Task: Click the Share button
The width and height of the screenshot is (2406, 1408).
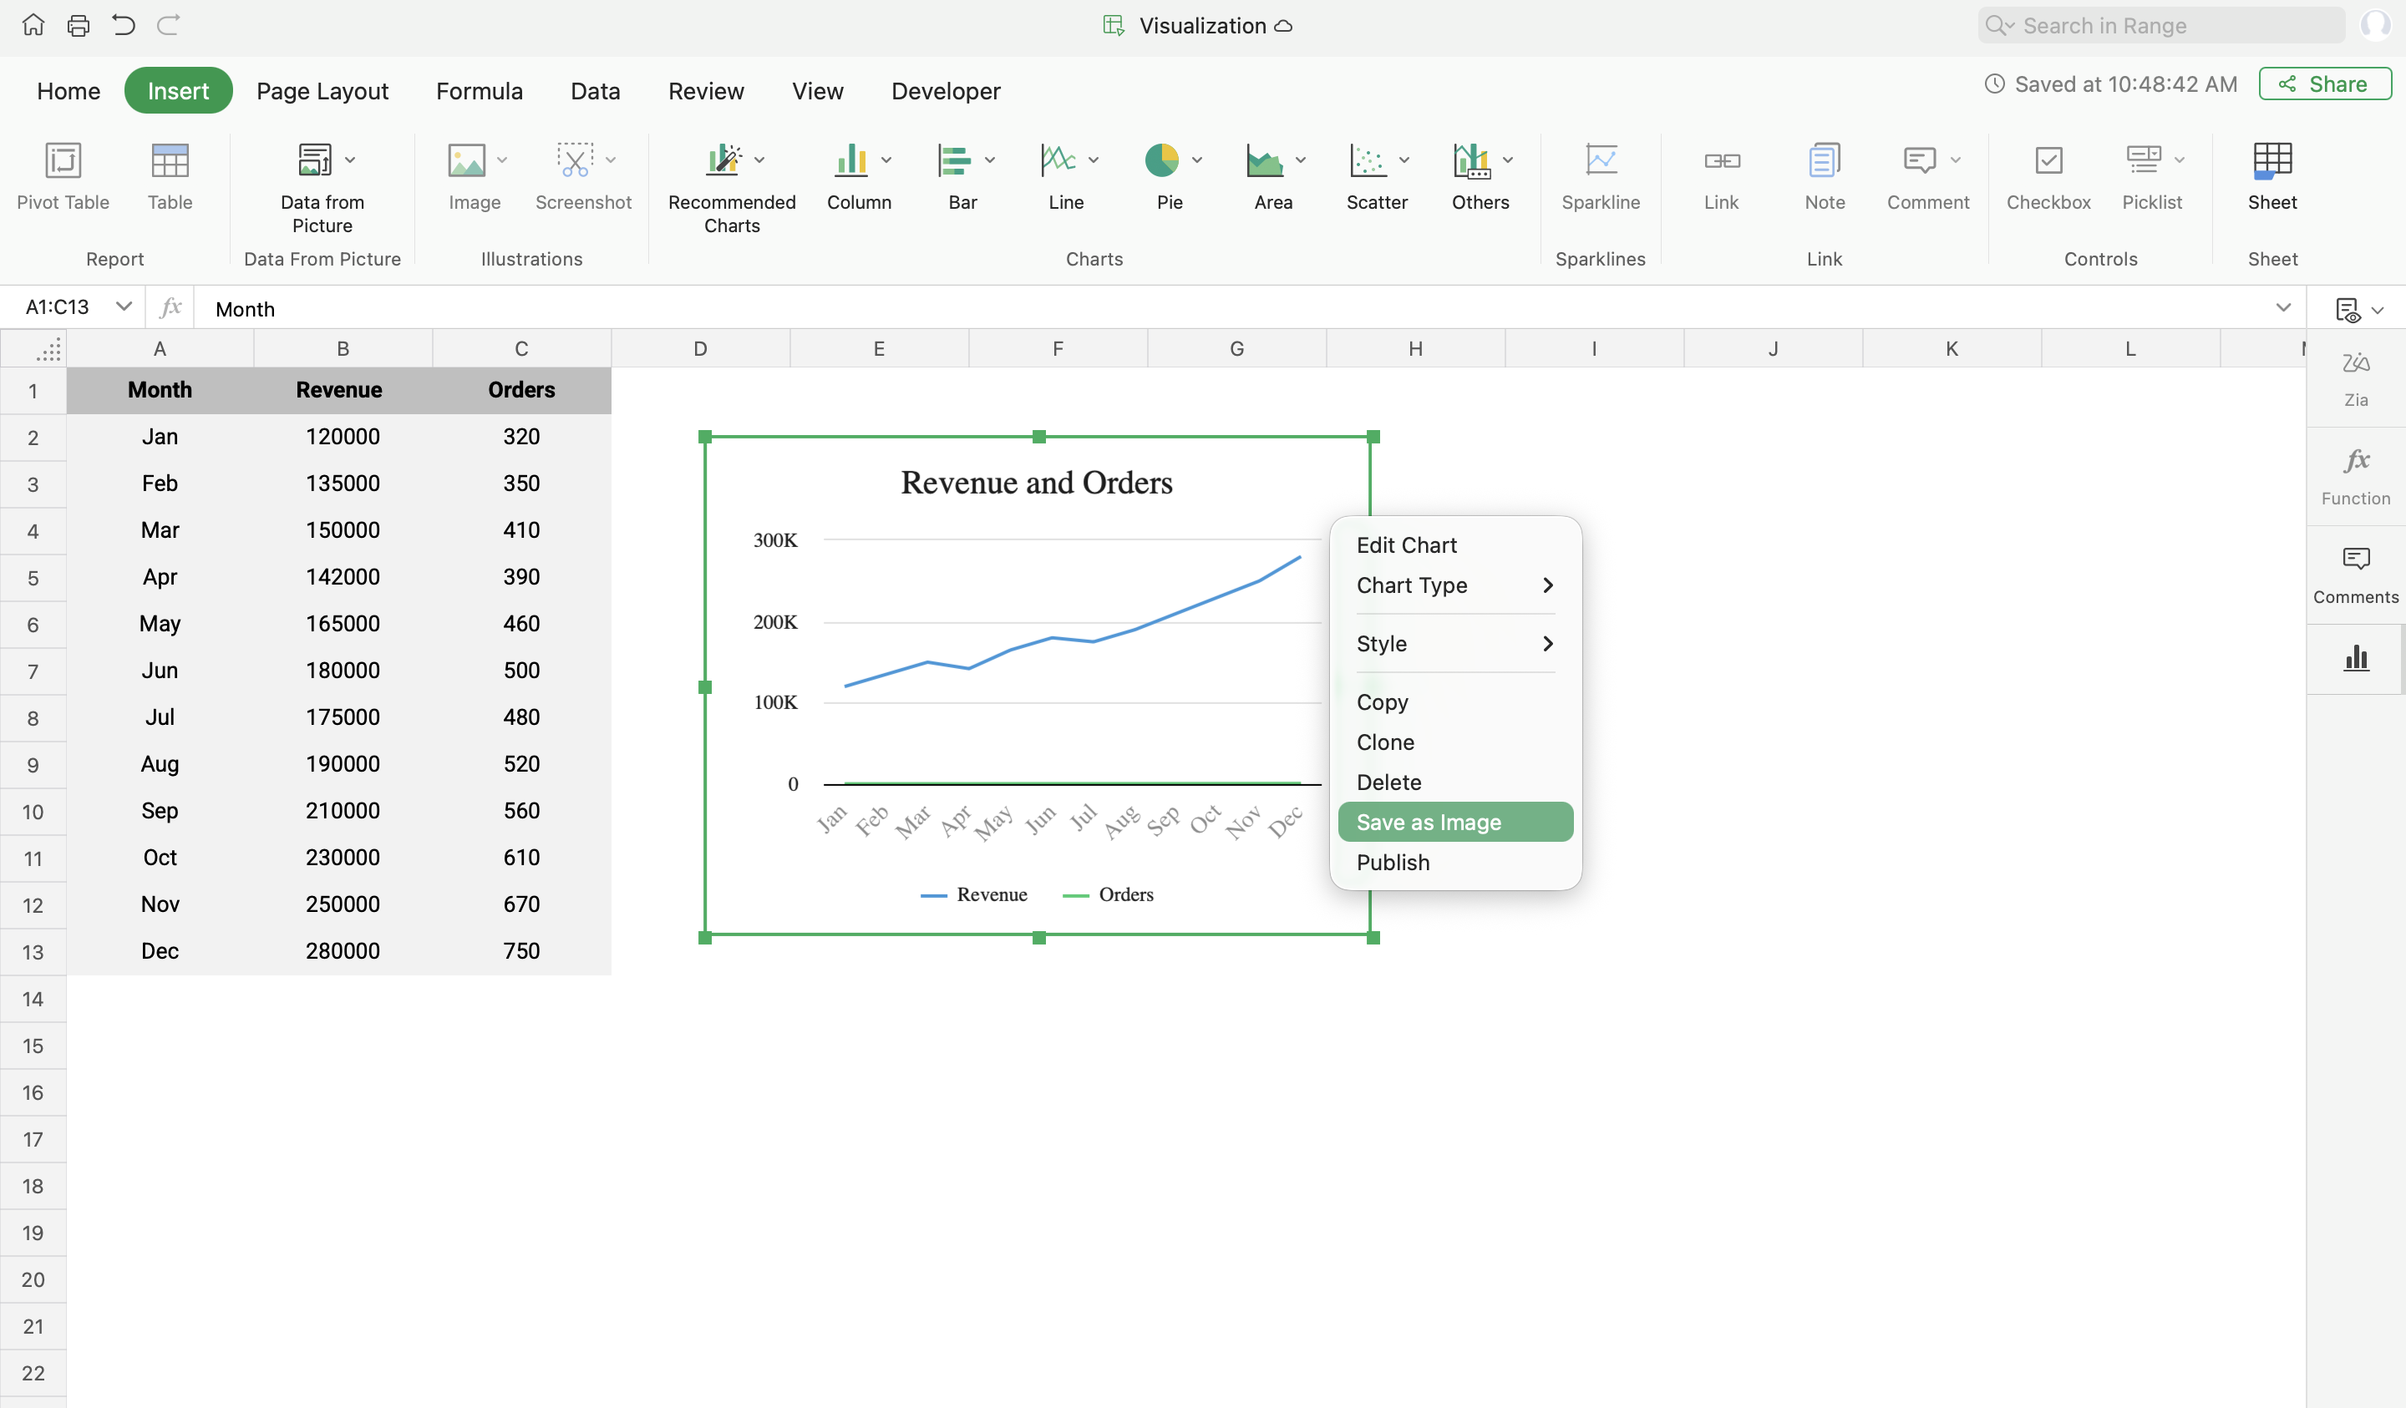Action: pyautogui.click(x=2324, y=84)
